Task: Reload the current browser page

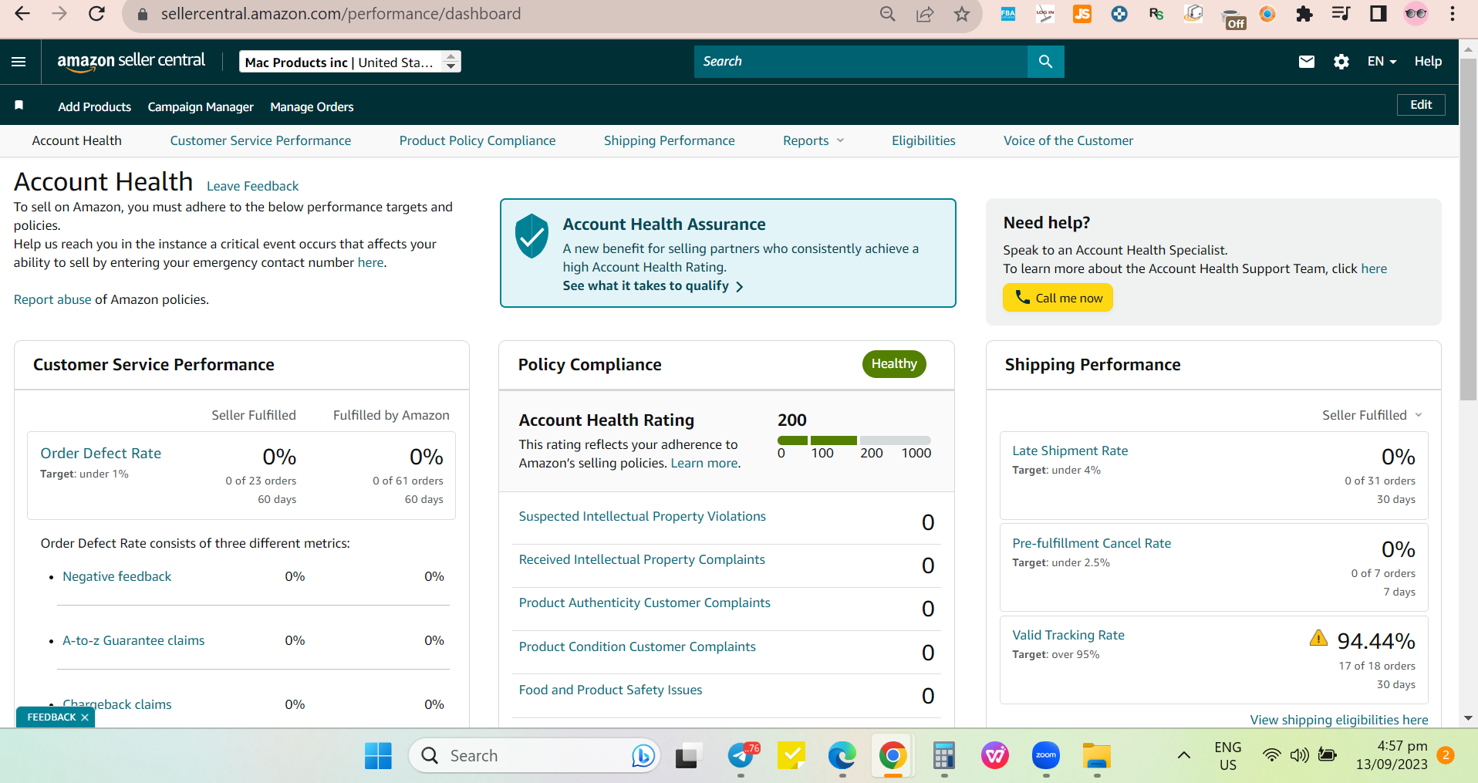Action: pos(96,14)
